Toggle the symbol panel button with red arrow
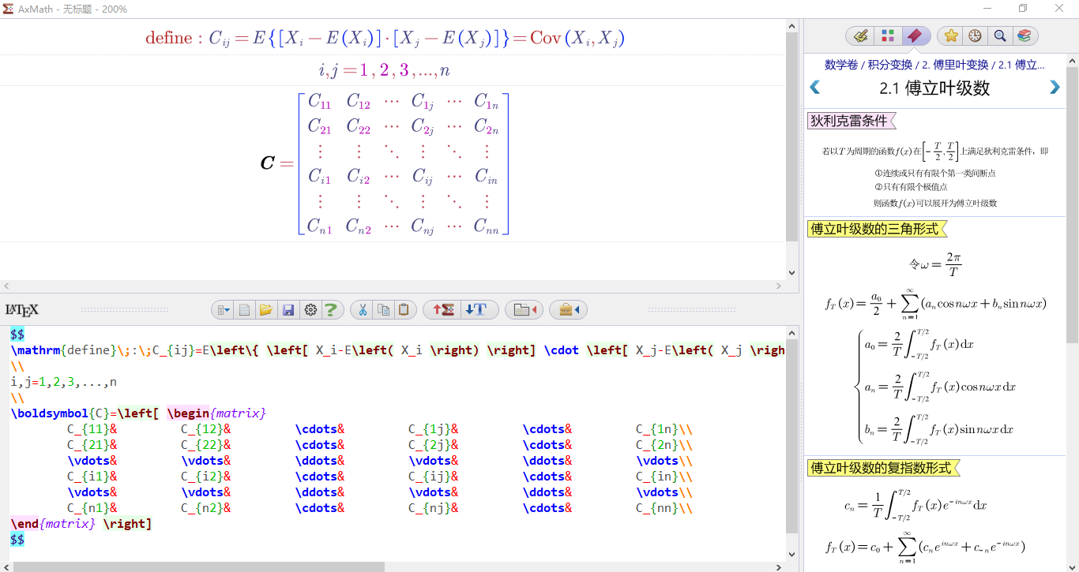Viewport: 1079px width, 572px height. 525,310
